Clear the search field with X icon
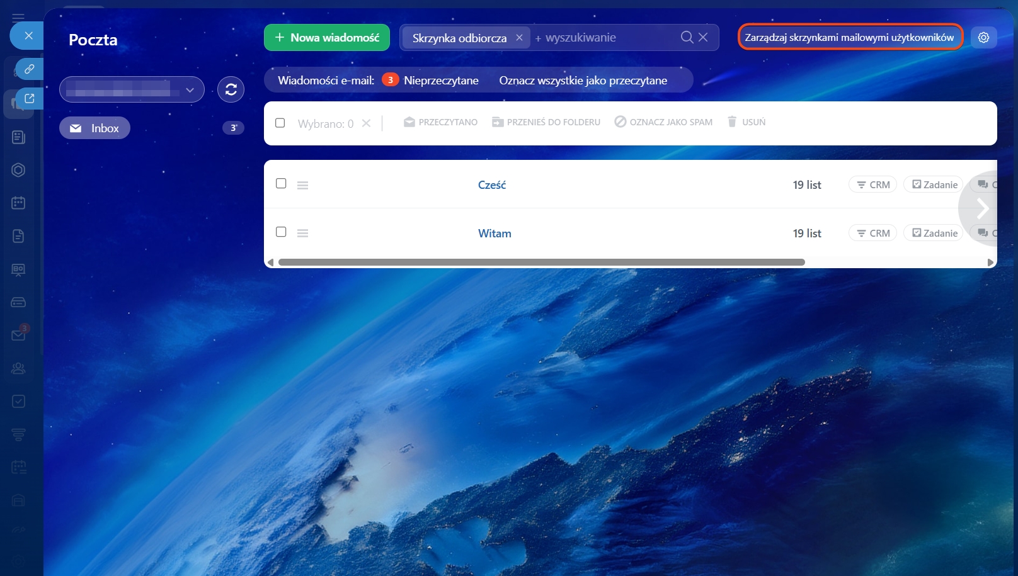This screenshot has width=1018, height=576. pyautogui.click(x=703, y=37)
